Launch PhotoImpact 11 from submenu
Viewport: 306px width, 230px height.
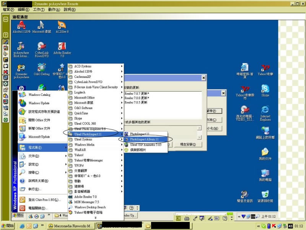(146, 134)
